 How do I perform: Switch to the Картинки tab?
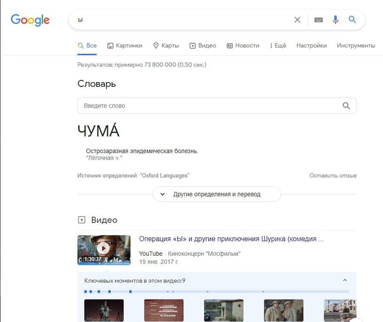point(125,46)
